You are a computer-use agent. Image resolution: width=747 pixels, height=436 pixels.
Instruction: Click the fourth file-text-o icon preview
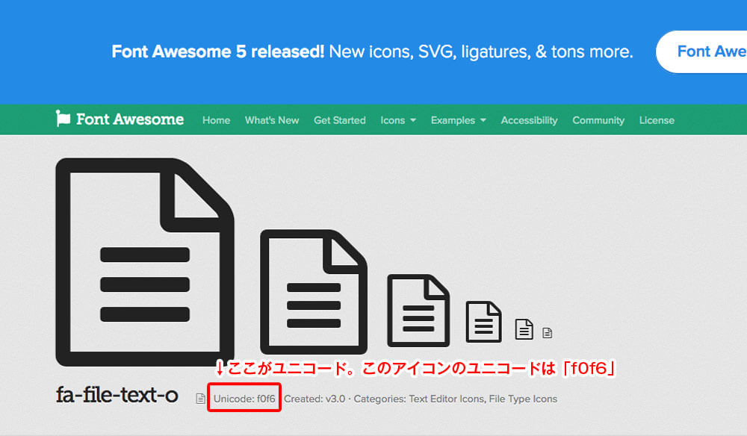point(483,322)
